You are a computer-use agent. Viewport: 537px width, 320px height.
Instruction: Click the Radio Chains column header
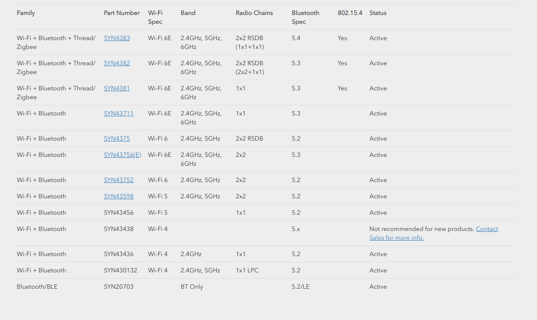click(x=254, y=13)
